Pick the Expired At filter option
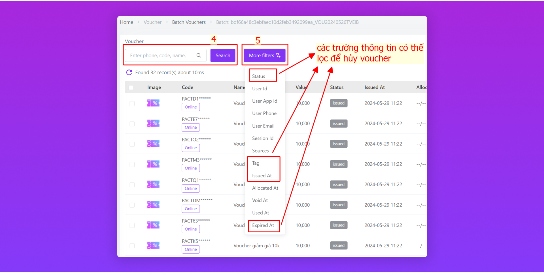 [263, 226]
